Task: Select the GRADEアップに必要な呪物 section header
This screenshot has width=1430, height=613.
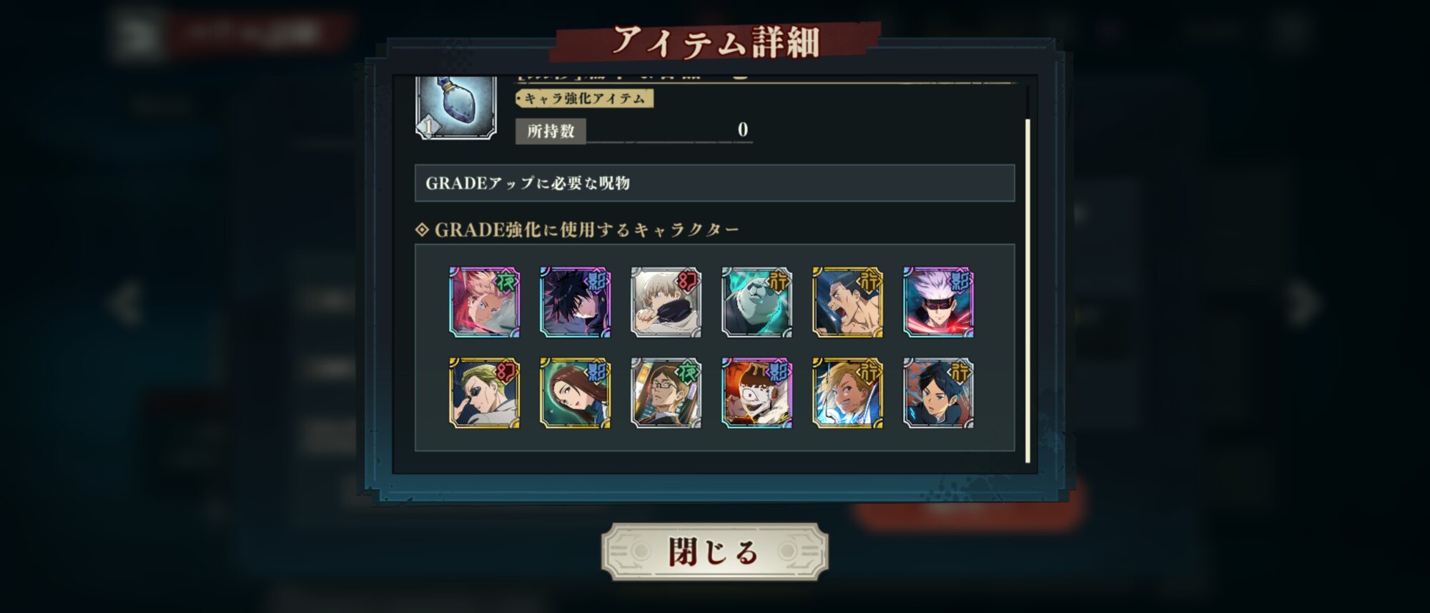Action: [714, 183]
